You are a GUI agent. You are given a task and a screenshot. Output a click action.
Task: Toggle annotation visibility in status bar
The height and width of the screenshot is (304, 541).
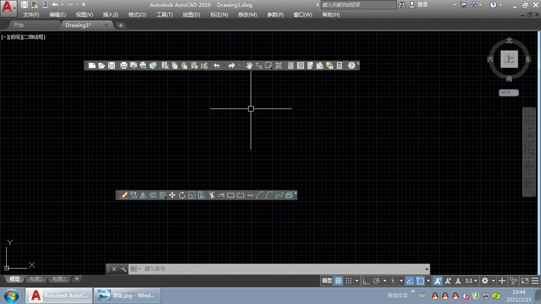click(x=438, y=281)
